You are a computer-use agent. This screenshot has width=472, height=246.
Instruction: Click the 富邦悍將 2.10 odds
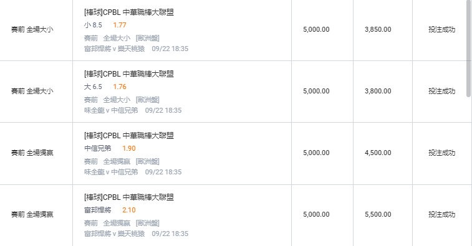[x=129, y=210]
